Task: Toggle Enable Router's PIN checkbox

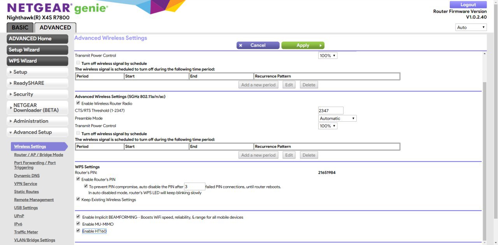Action: 78,179
